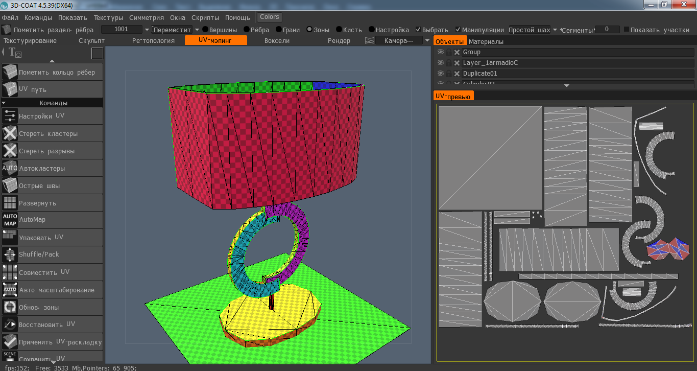Select the UV путь tool icon
This screenshot has width=697, height=371.
point(10,89)
